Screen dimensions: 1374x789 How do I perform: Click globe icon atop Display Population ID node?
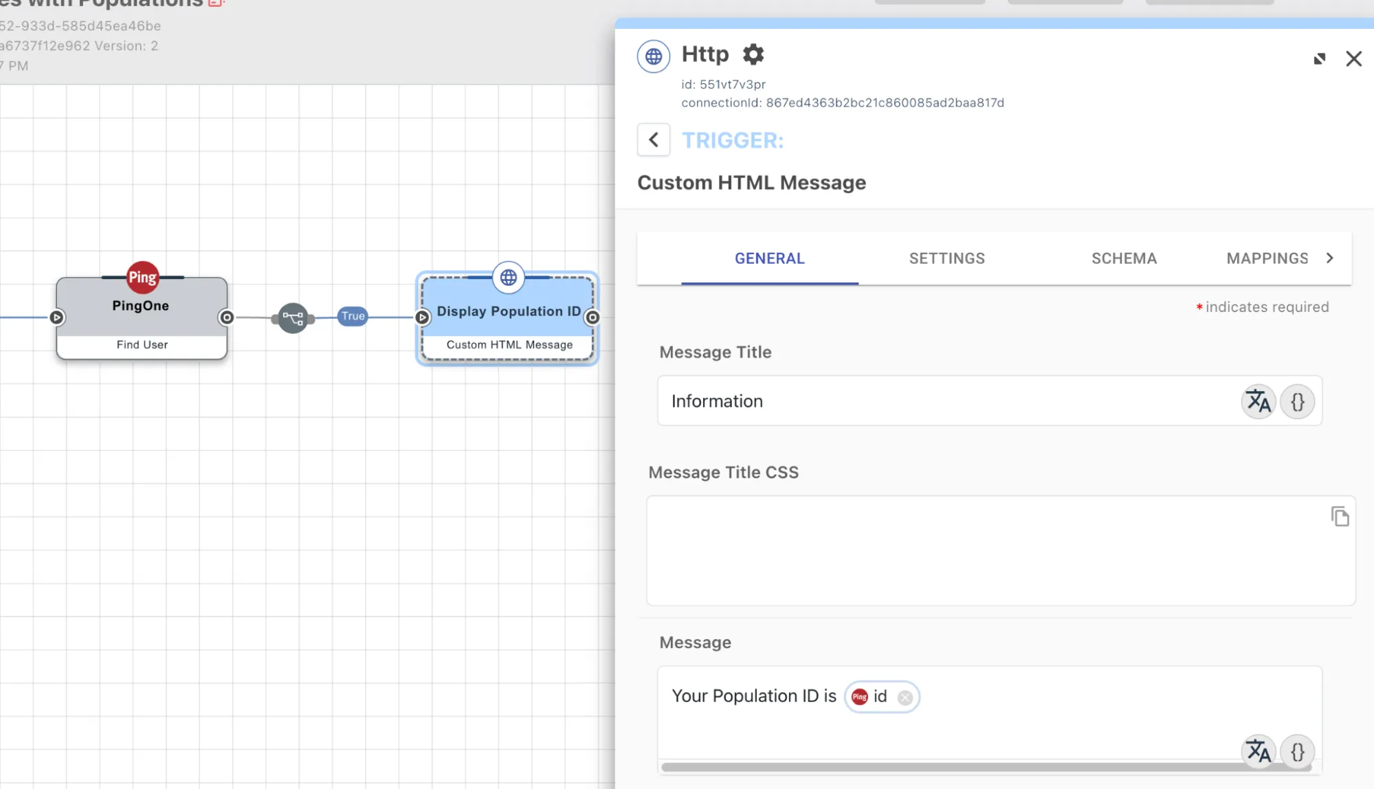509,278
